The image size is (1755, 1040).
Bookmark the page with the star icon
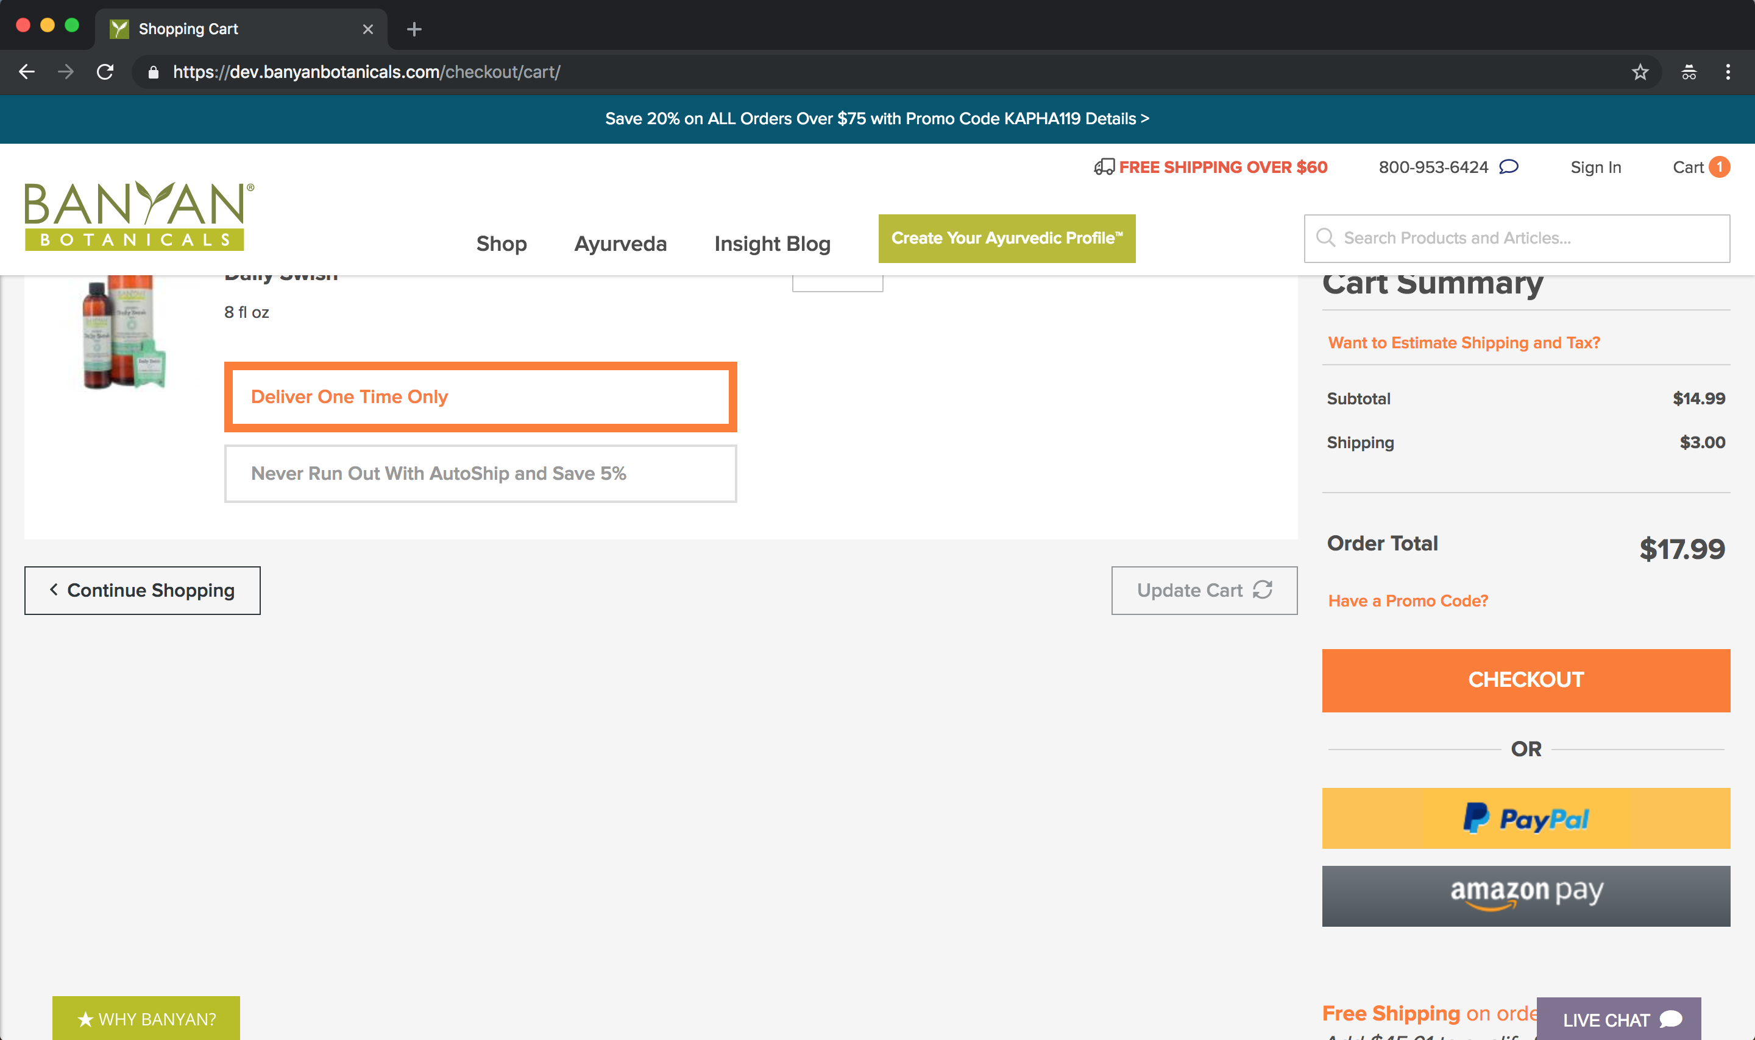[1640, 71]
